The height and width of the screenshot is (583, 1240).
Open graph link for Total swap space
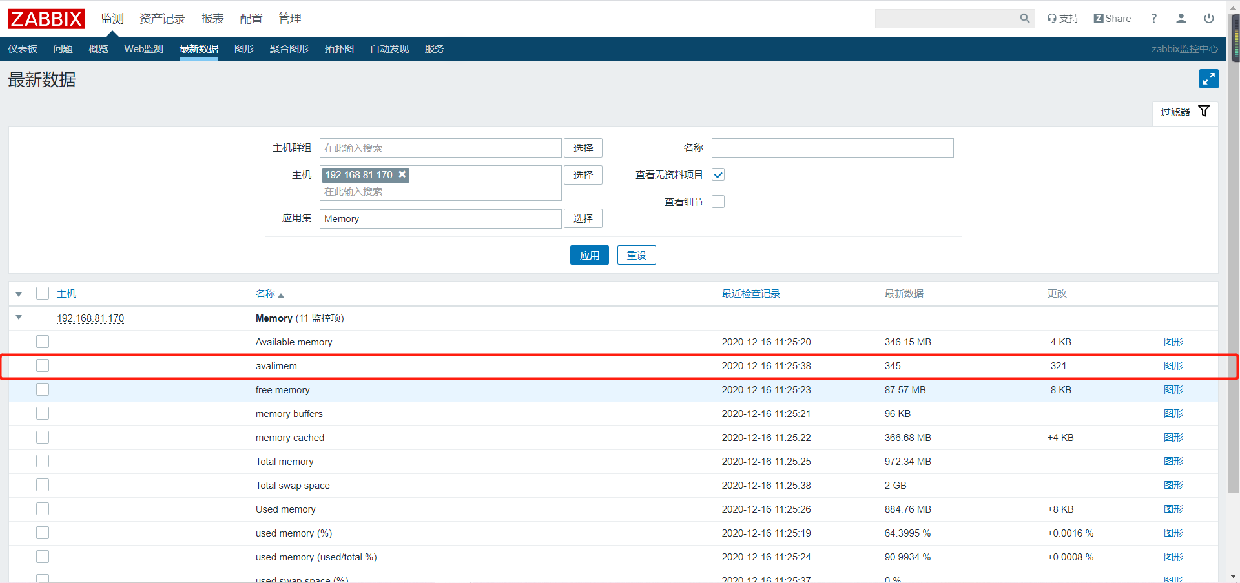[x=1173, y=486]
